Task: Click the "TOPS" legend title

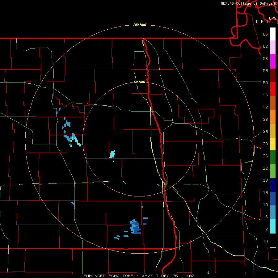Action: 272,19
